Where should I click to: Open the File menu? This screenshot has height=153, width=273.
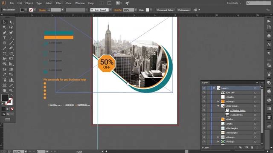click(x=12, y=3)
